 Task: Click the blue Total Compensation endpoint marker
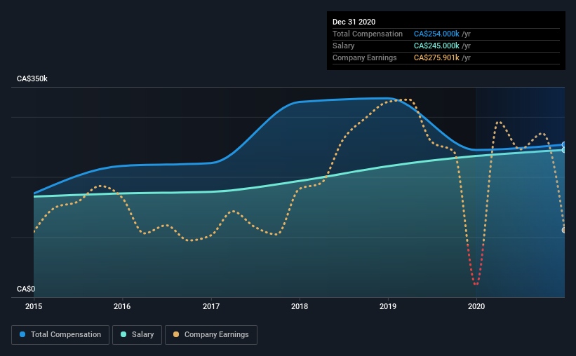click(x=564, y=144)
